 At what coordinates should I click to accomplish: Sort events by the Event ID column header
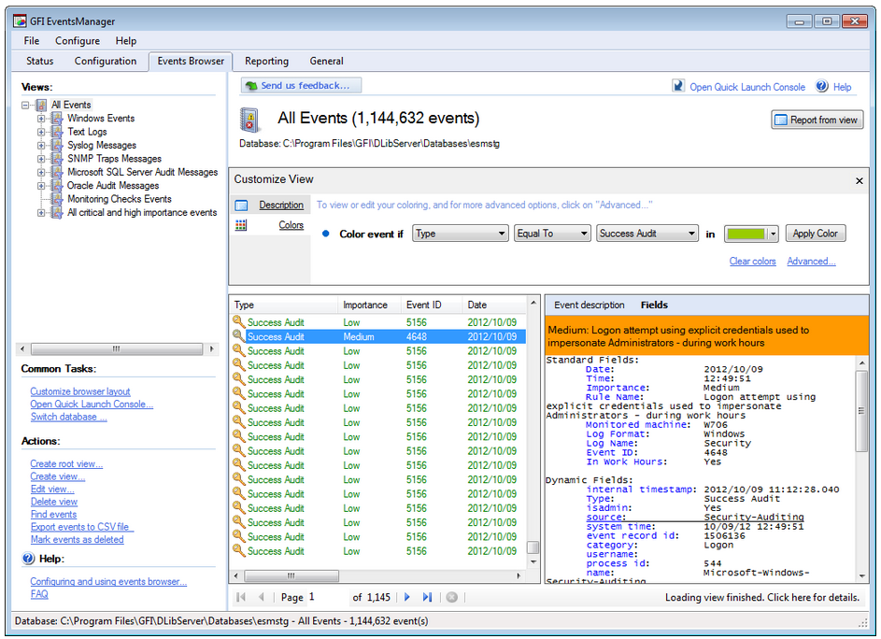click(432, 305)
